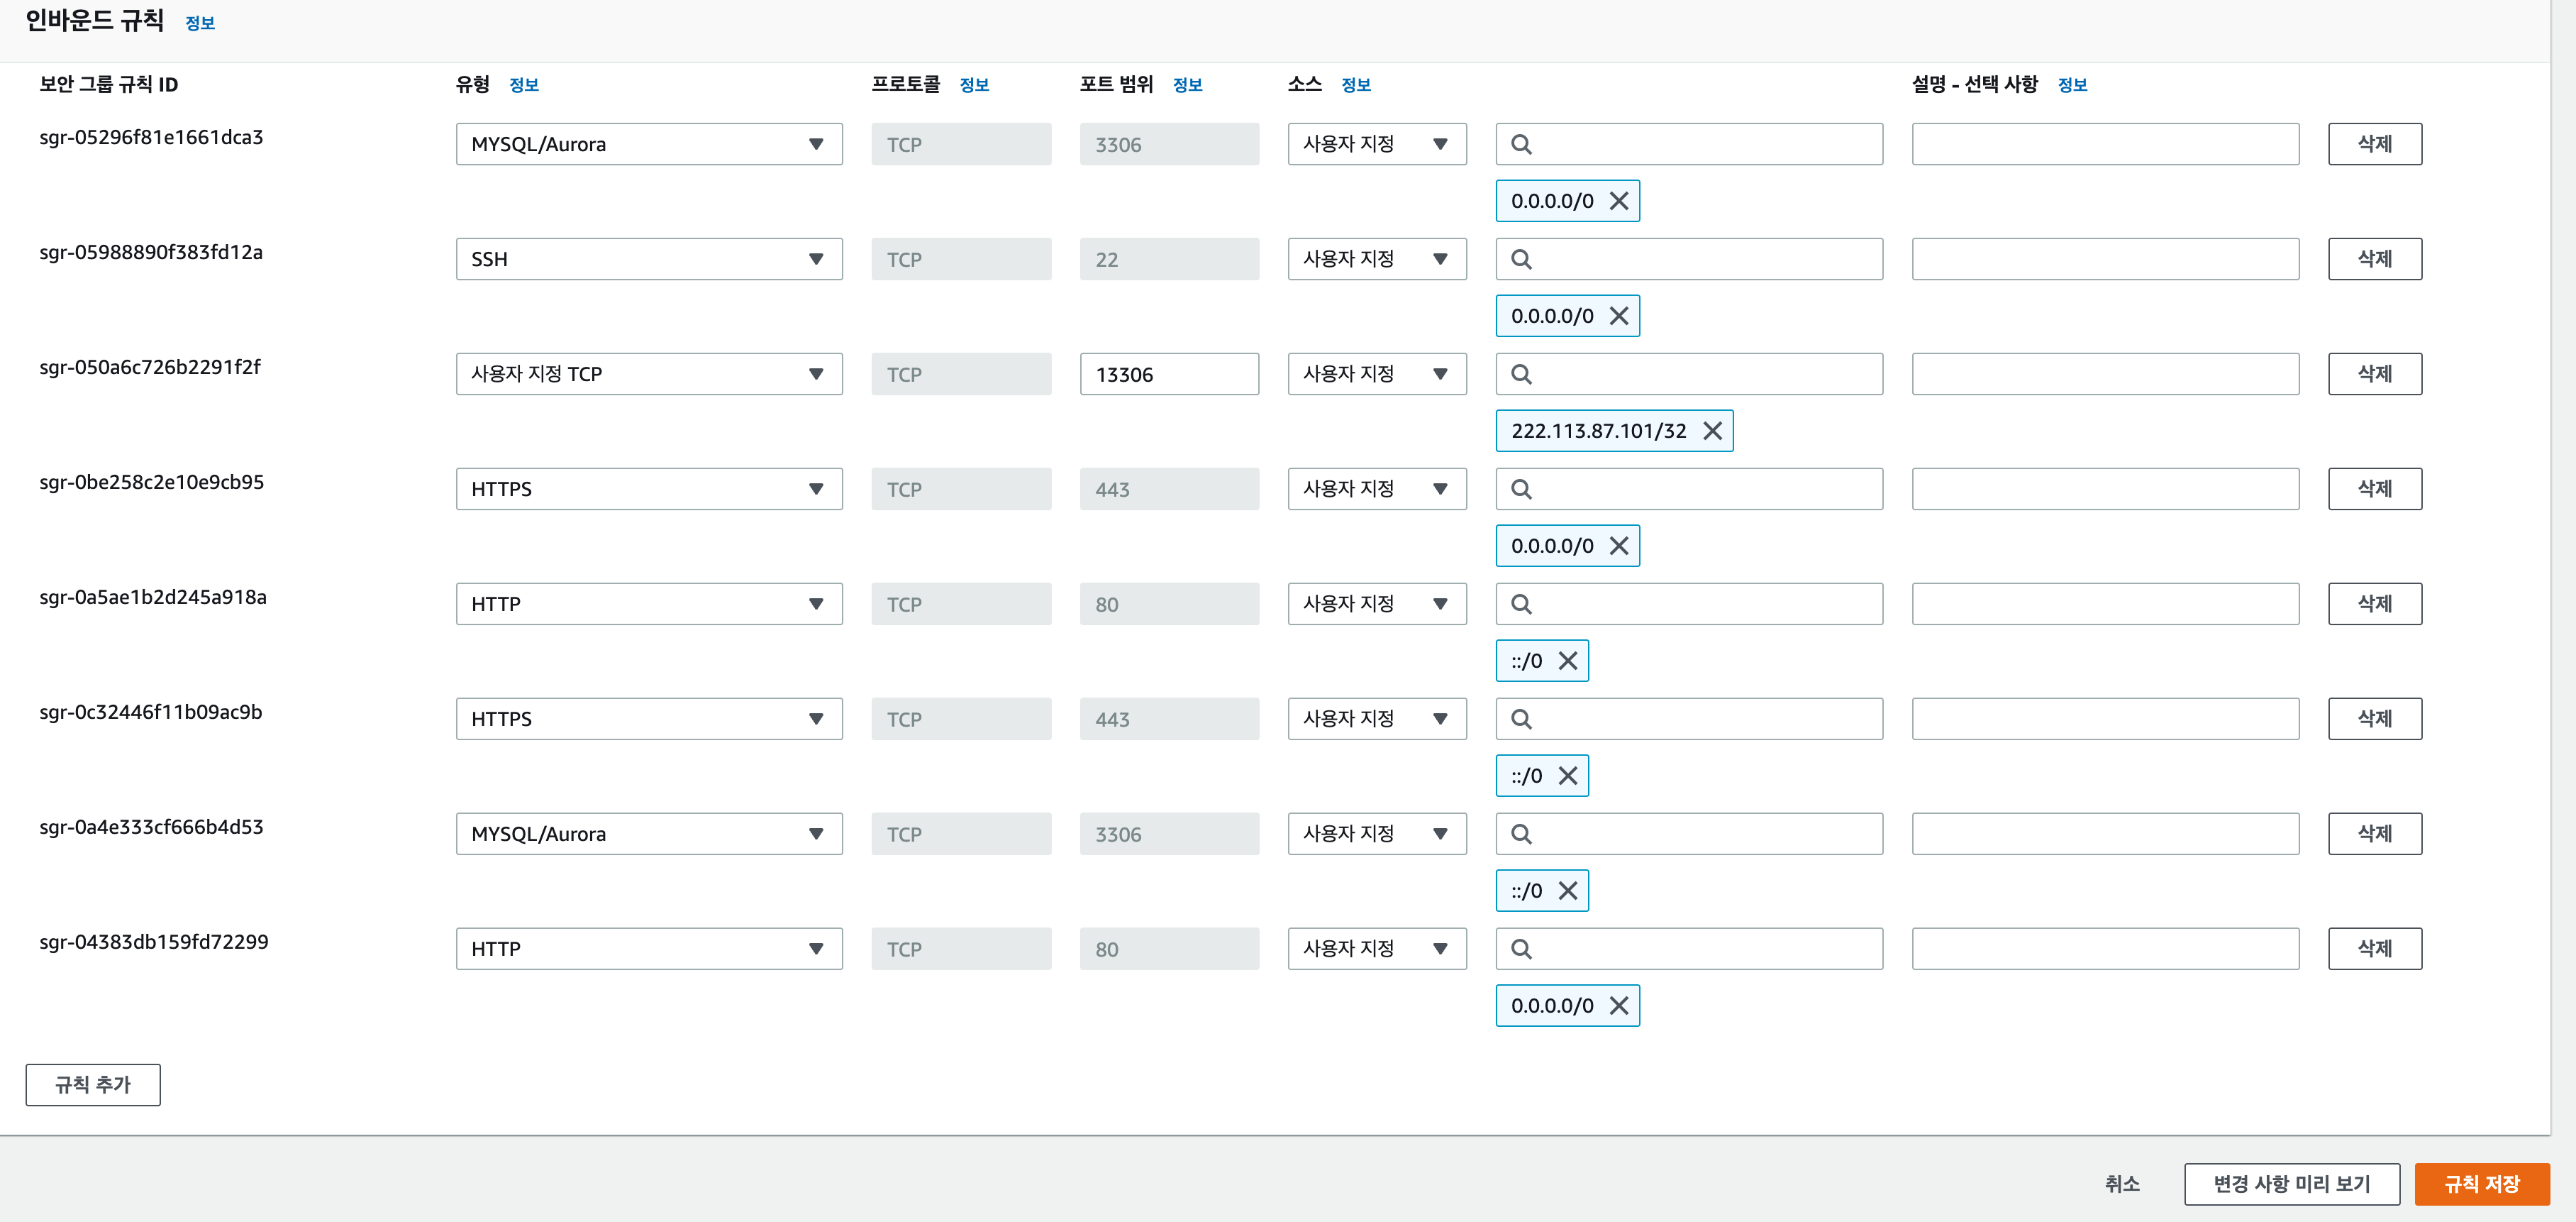Click the 규칙 저장 button

[x=2481, y=1185]
